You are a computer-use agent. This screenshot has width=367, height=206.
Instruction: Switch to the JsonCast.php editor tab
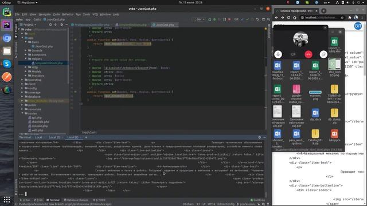(x=165, y=25)
